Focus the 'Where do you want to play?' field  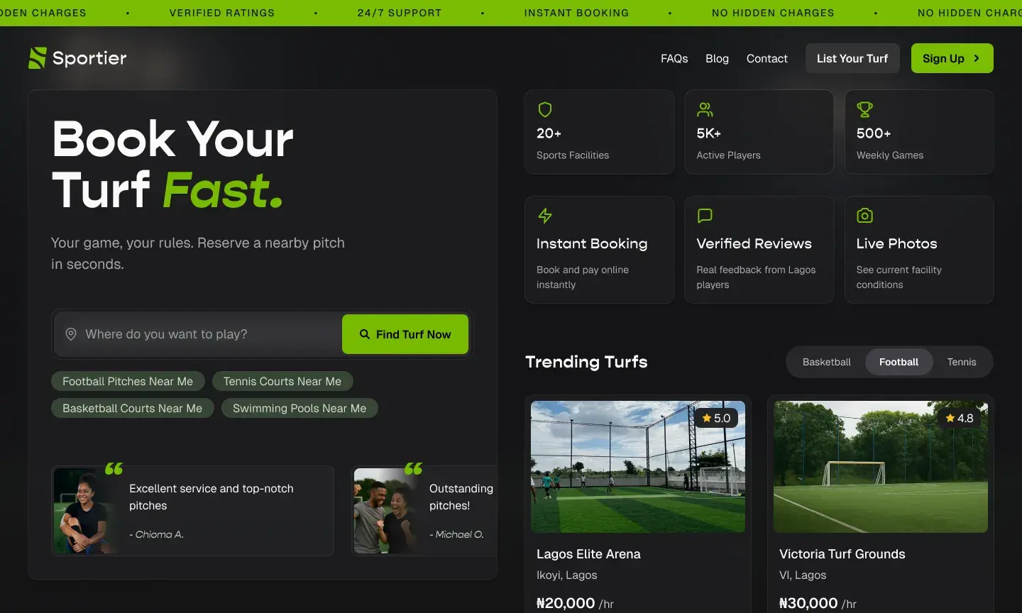pos(206,334)
